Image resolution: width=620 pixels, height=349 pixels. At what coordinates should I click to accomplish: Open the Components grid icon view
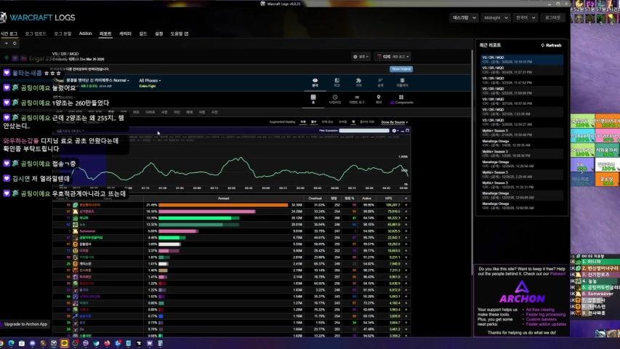pyautogui.click(x=401, y=97)
